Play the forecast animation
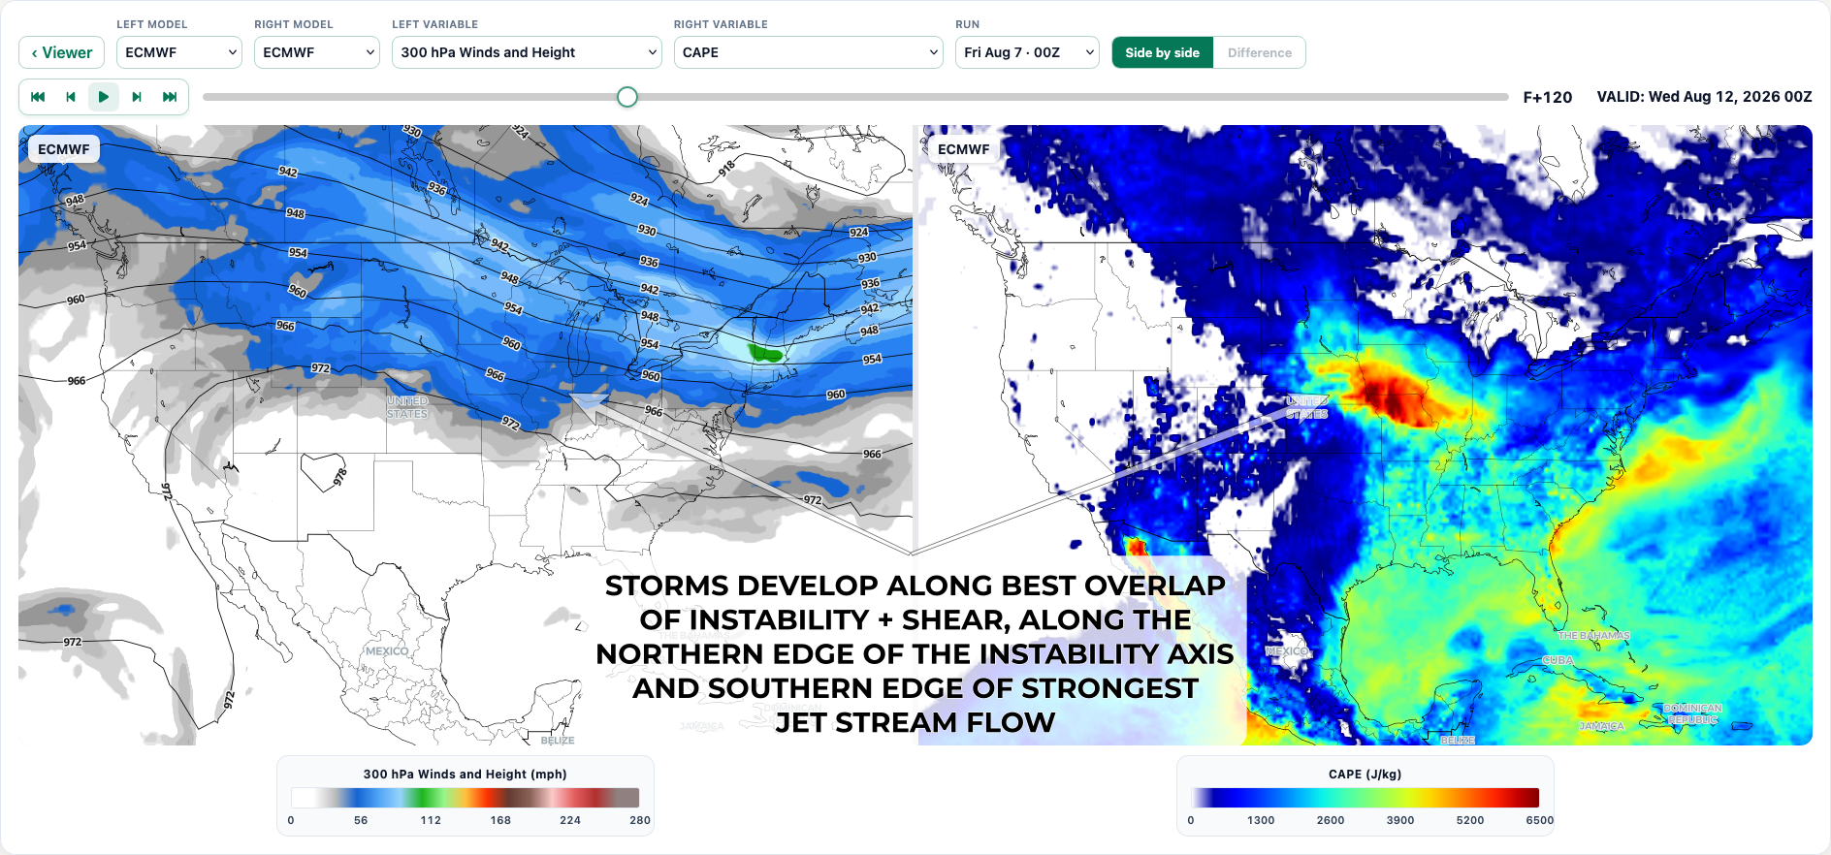 click(x=104, y=97)
